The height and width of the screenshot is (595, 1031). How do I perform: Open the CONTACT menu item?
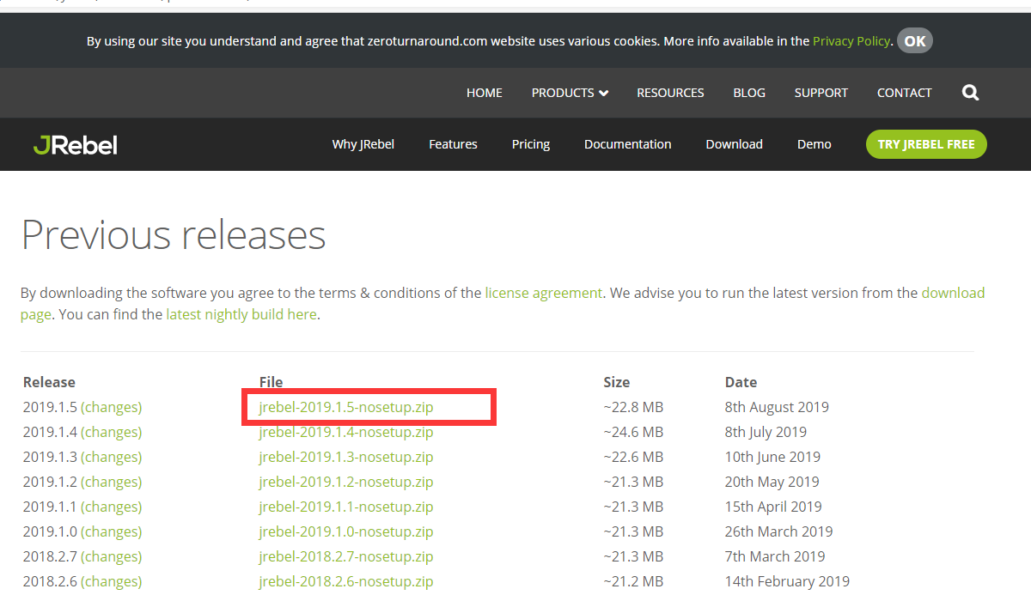(x=904, y=93)
